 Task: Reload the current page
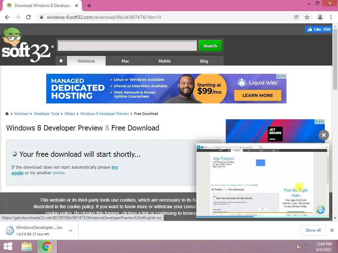(28, 17)
